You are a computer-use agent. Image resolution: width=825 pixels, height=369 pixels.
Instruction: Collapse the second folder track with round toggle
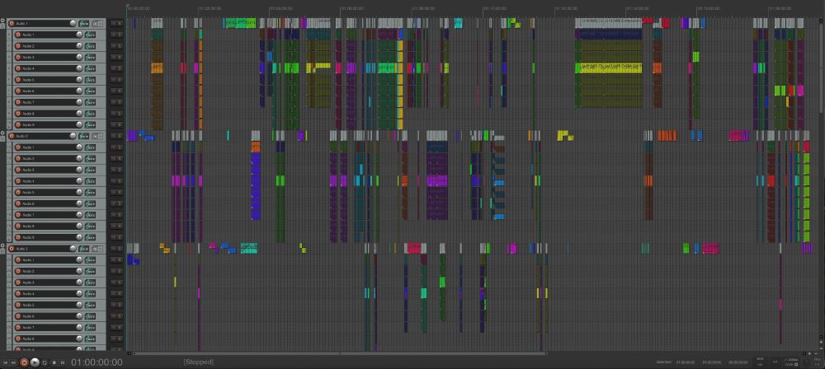(2, 133)
